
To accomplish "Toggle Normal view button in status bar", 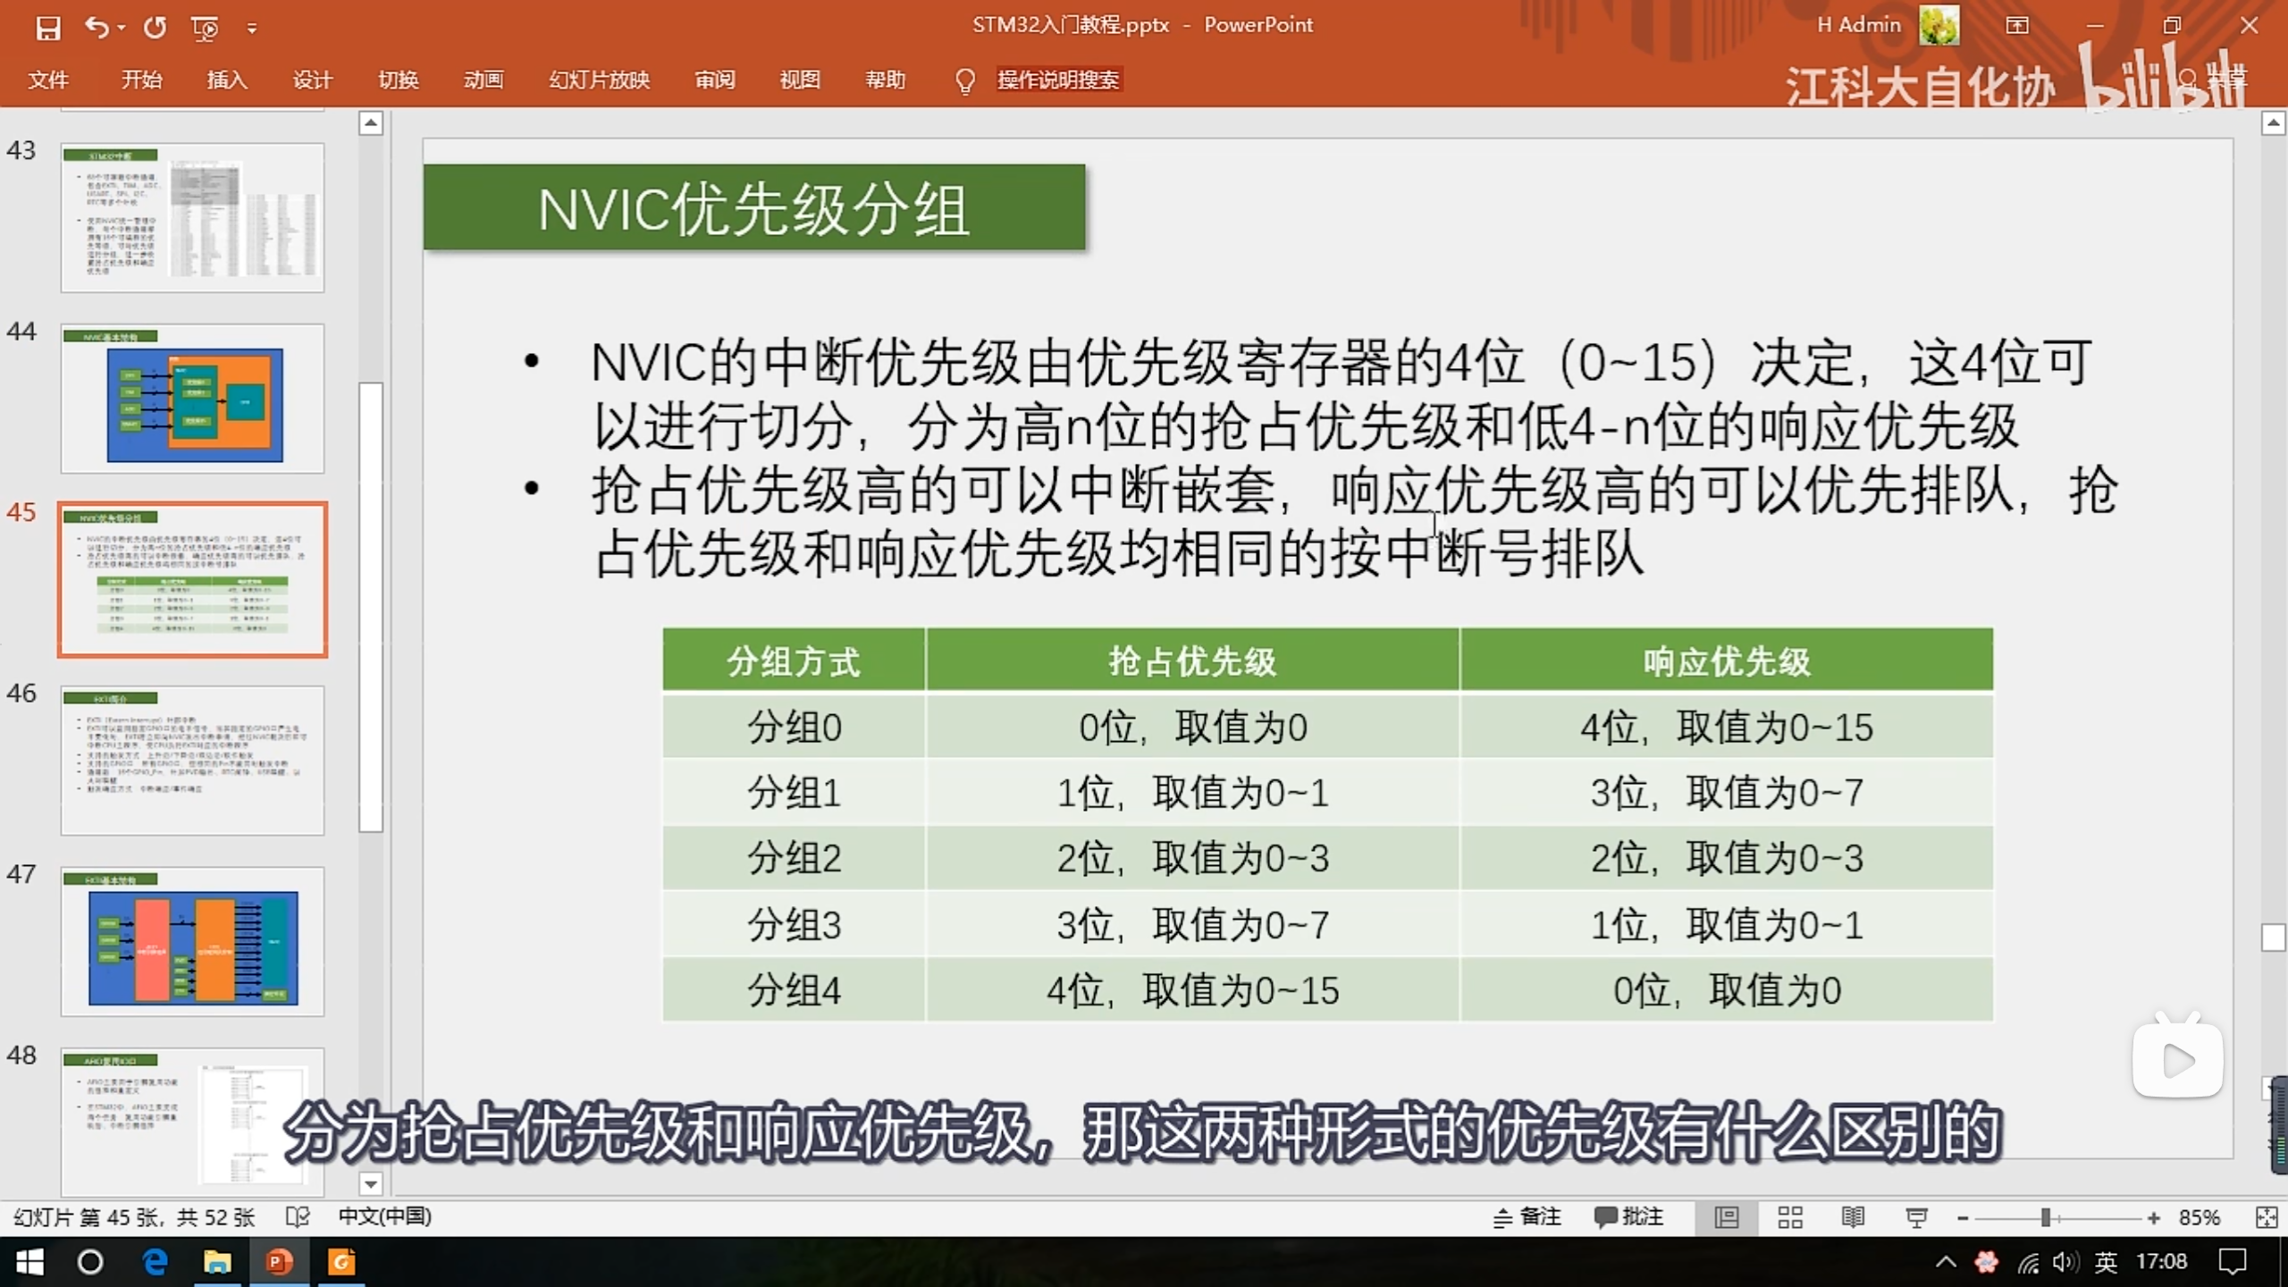I will 1726,1217.
